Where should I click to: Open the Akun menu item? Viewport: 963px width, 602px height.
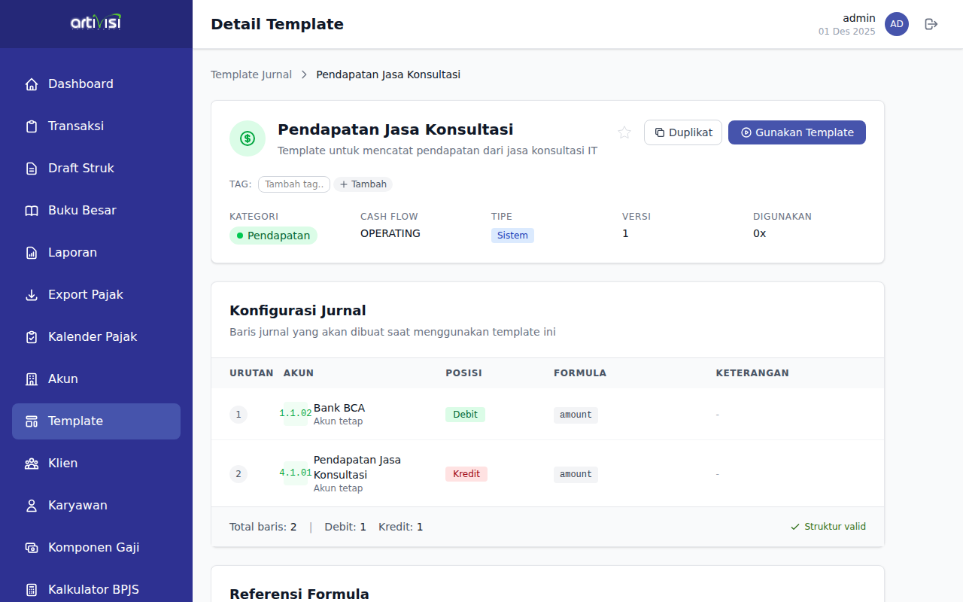point(63,379)
